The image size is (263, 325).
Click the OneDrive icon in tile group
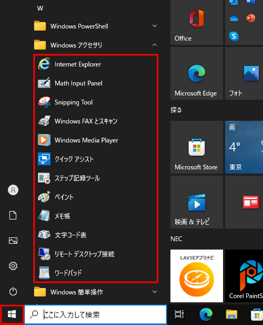tap(234, 19)
